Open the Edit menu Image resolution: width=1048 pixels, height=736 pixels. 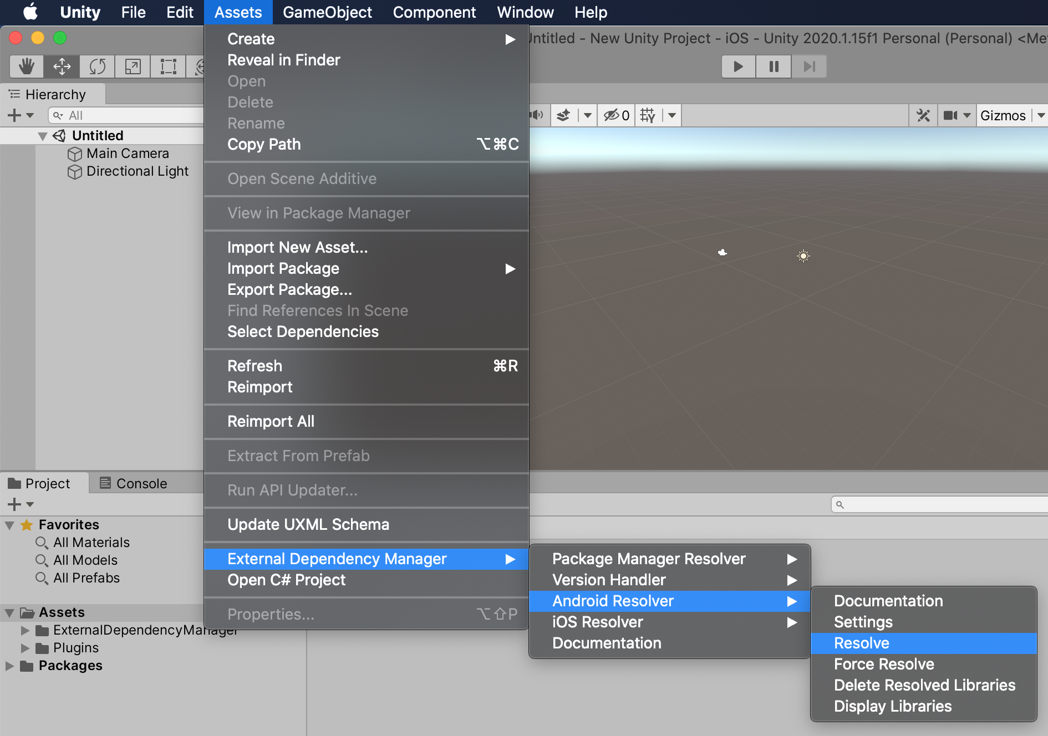click(180, 12)
